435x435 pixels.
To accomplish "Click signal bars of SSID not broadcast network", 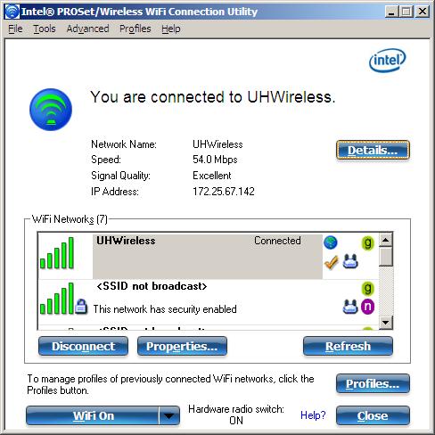I will [x=57, y=299].
